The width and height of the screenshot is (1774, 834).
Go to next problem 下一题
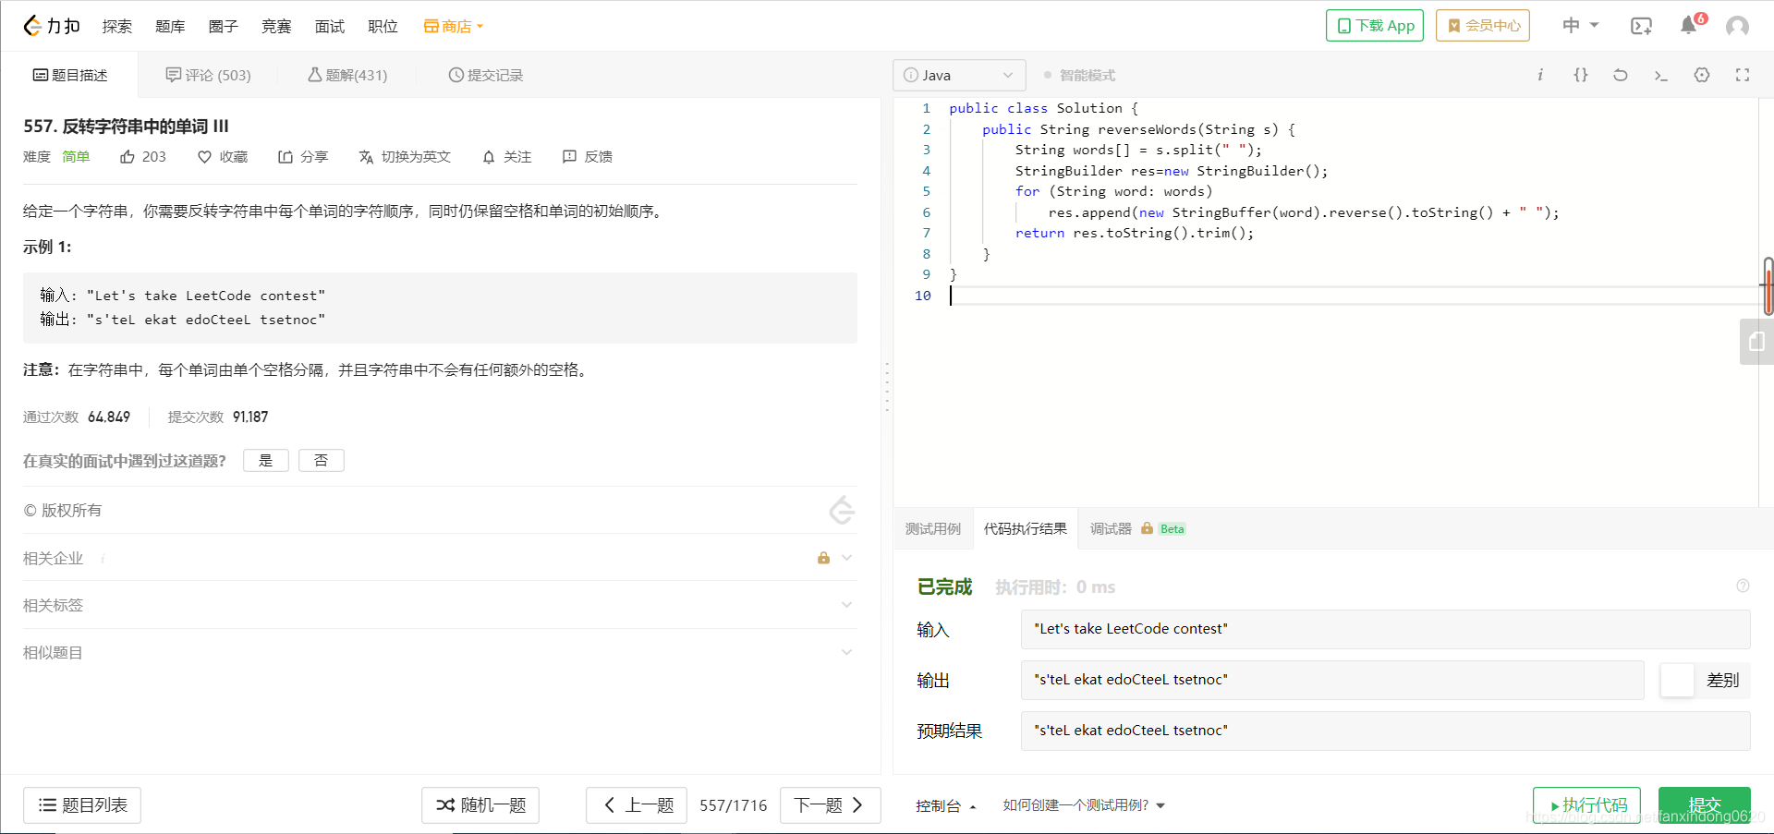(x=830, y=805)
